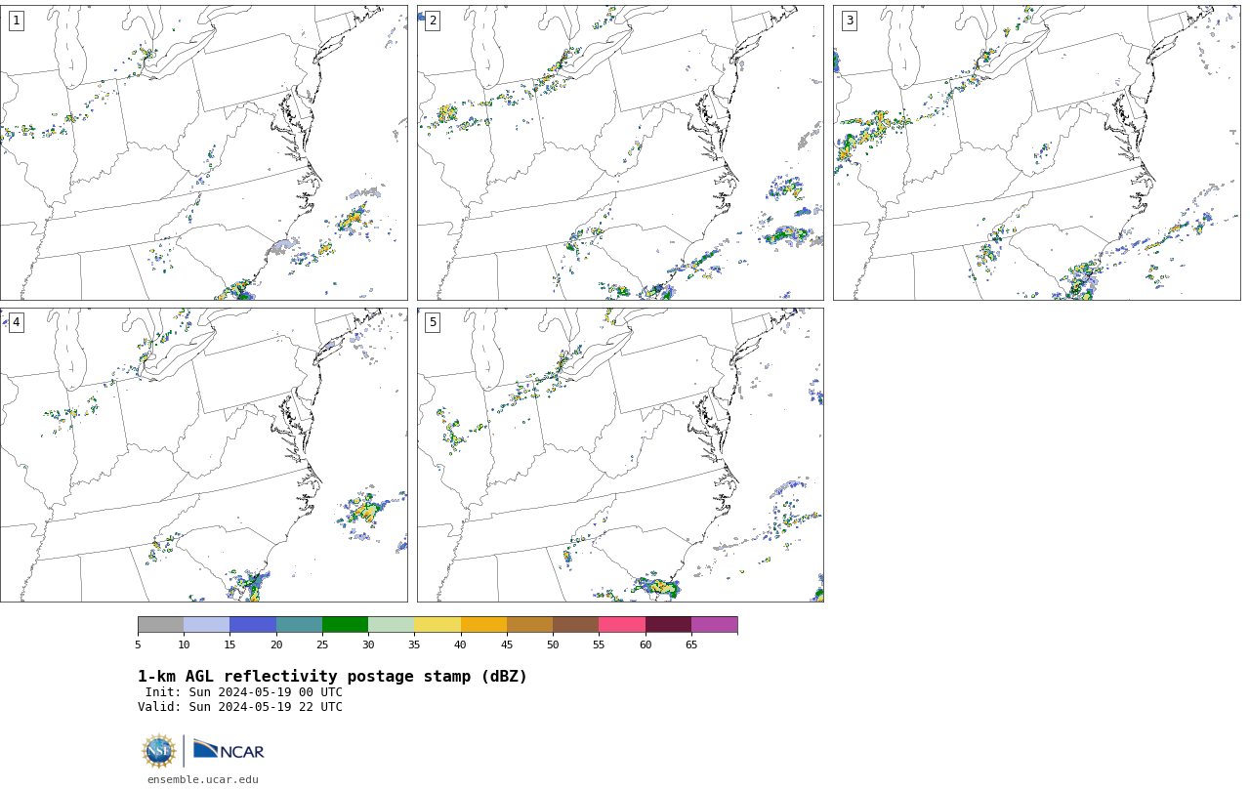Click the 'Init: Sun 2024-05-19 00 UTC' text
1250x790 pixels.
coord(243,692)
